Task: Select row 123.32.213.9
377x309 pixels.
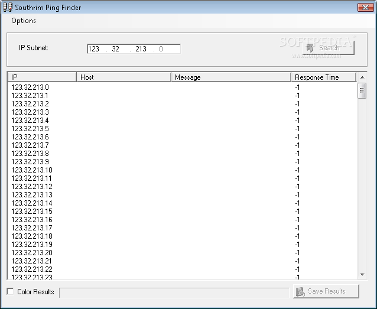Action: (182, 162)
